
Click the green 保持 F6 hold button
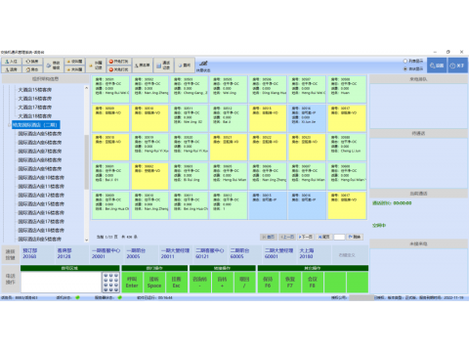pos(268,283)
